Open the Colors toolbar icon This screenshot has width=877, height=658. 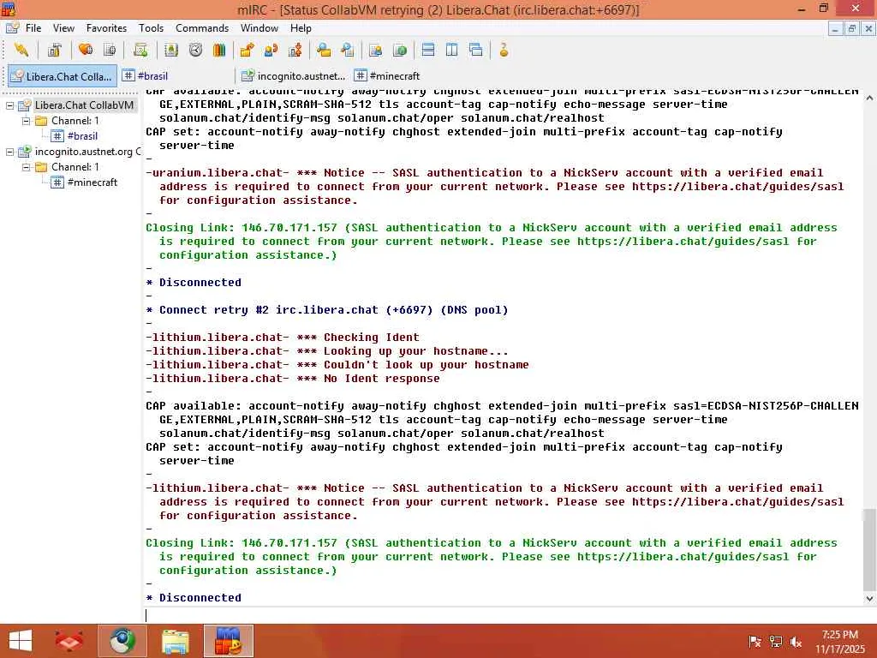click(219, 50)
